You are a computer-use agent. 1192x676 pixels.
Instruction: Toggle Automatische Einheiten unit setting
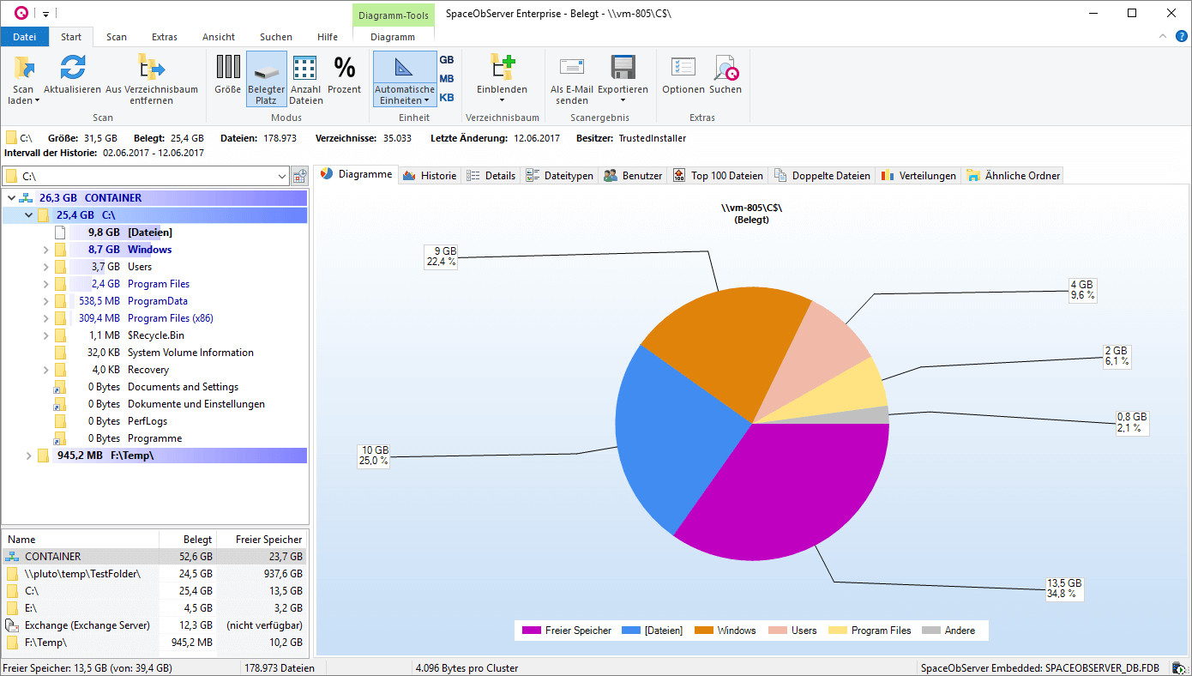coord(404,79)
